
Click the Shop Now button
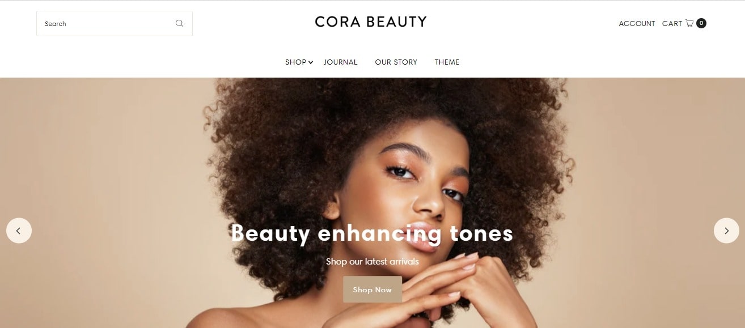click(x=372, y=289)
